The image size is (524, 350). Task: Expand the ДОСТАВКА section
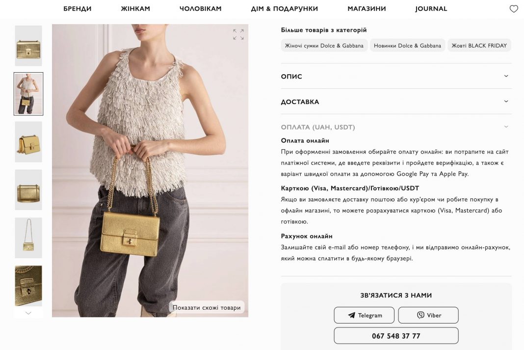tap(396, 102)
